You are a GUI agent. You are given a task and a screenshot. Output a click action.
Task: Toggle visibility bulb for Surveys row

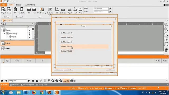pos(29,30)
